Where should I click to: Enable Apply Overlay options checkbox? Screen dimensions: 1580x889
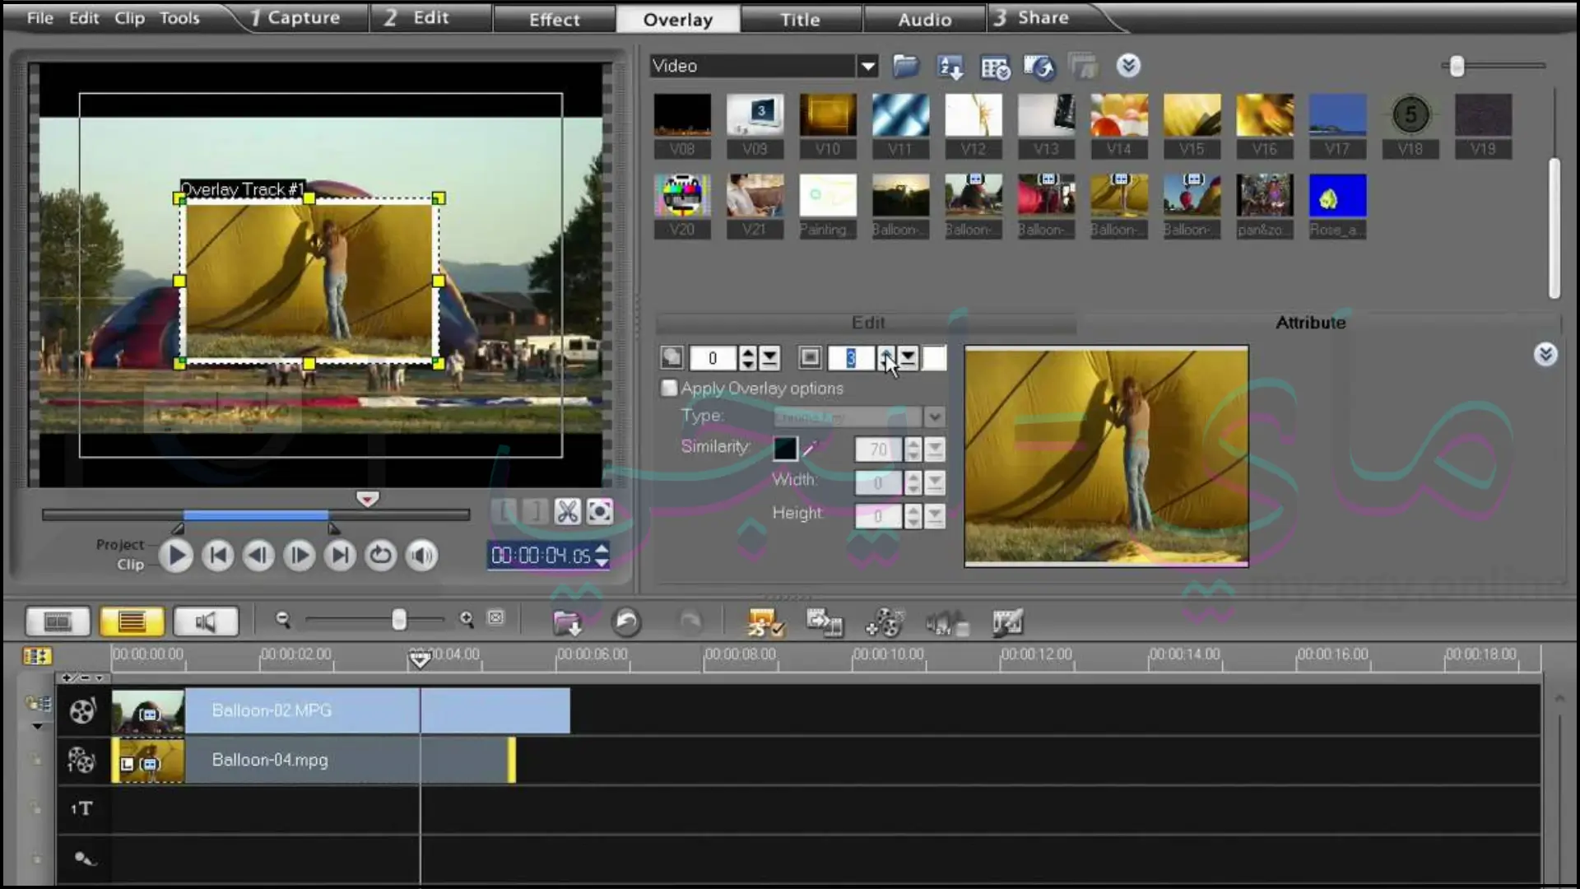click(x=667, y=388)
